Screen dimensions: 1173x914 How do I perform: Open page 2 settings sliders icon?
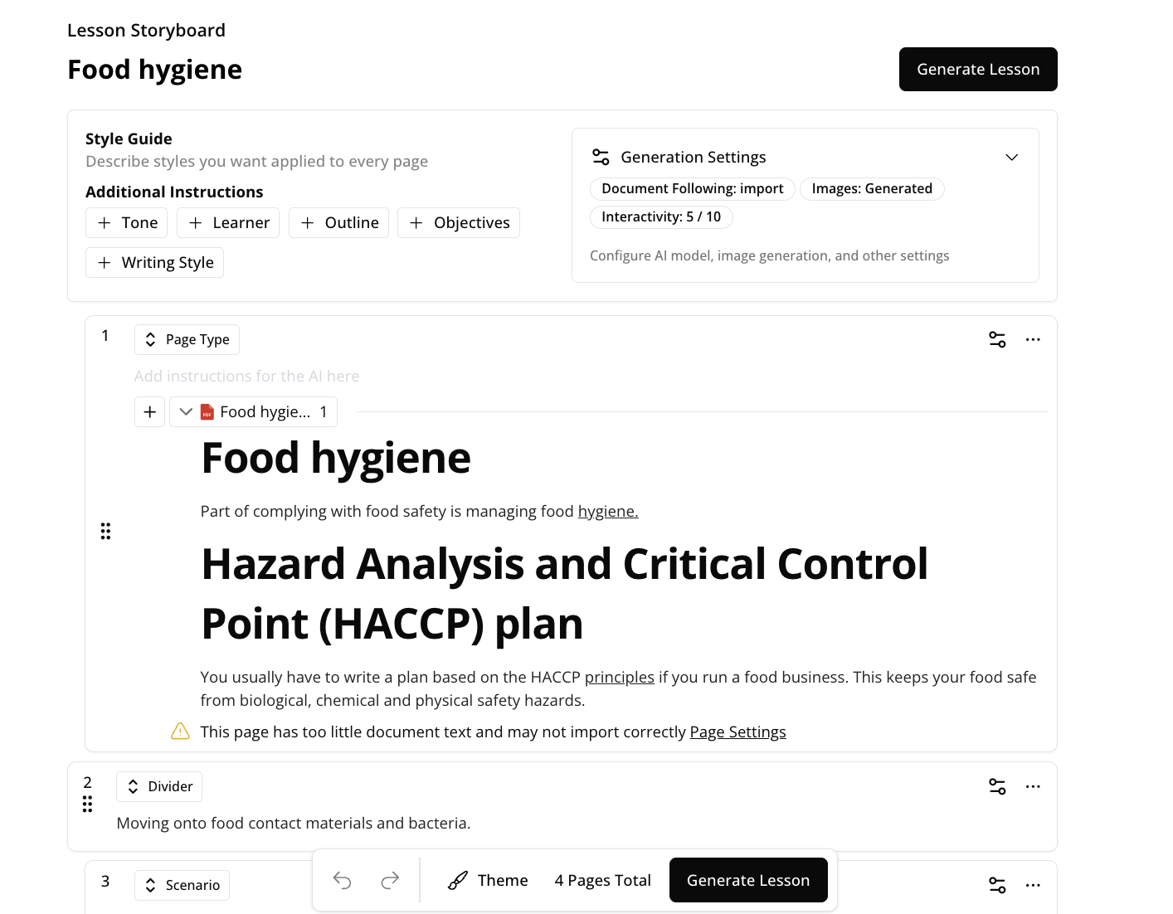pos(997,786)
